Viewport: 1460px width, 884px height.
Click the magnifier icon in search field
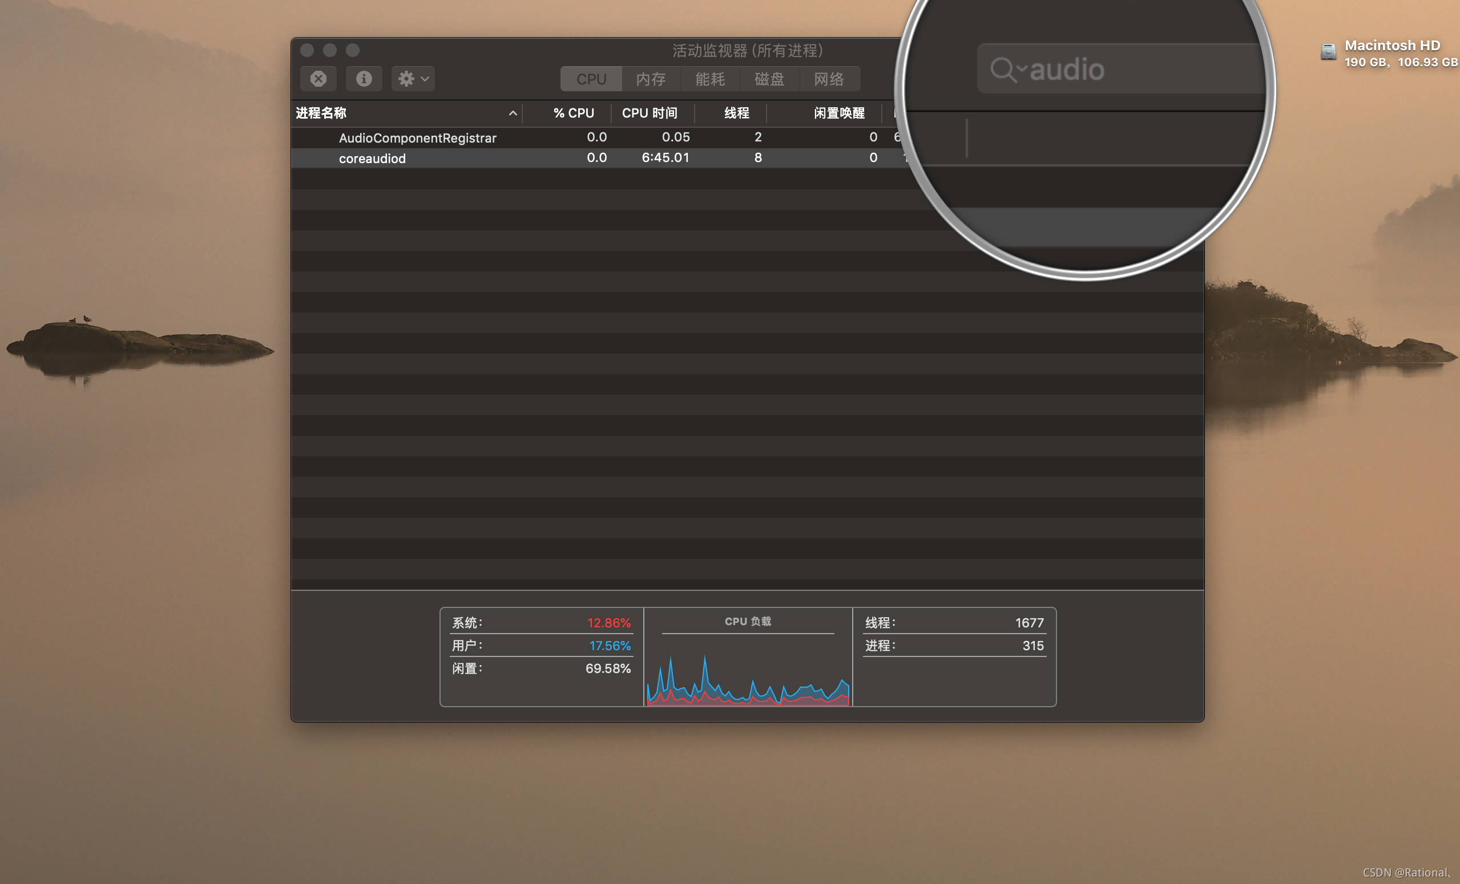coord(1003,69)
